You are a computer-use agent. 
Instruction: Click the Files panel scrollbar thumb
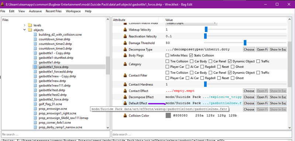tap(108, 65)
